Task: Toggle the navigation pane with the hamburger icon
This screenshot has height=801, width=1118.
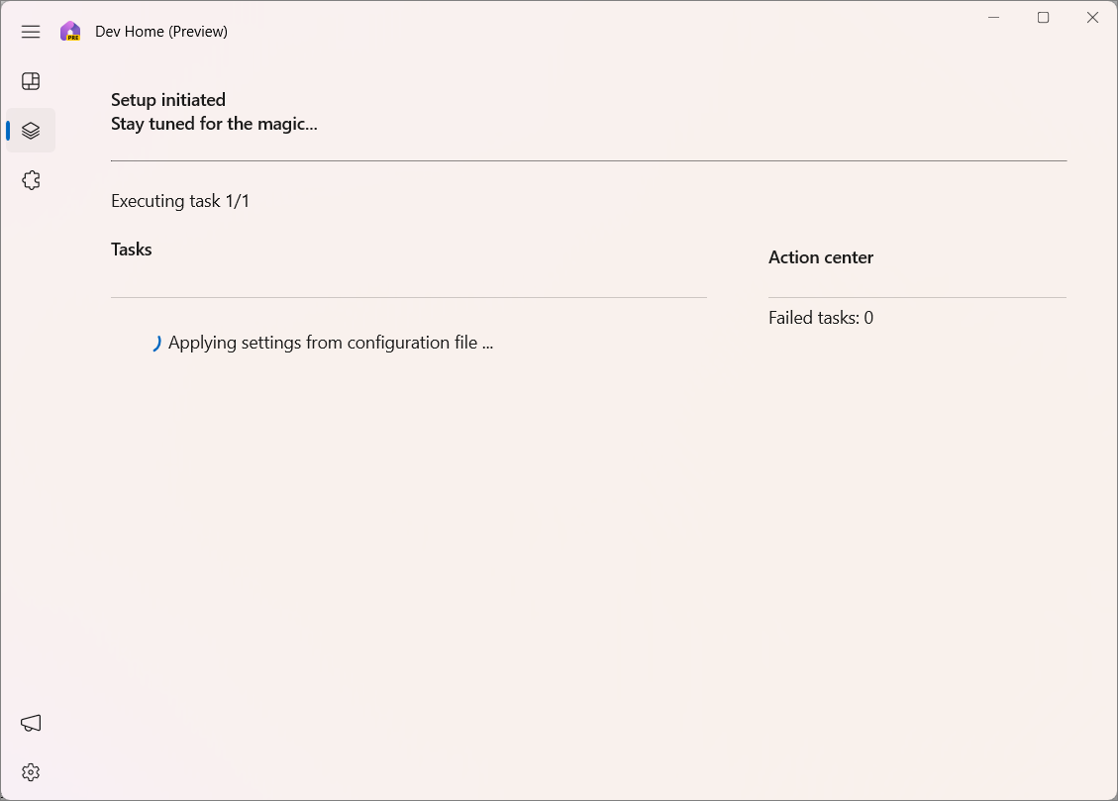Action: pyautogui.click(x=30, y=31)
